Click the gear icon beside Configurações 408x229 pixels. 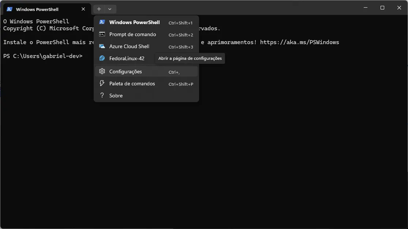pyautogui.click(x=102, y=71)
